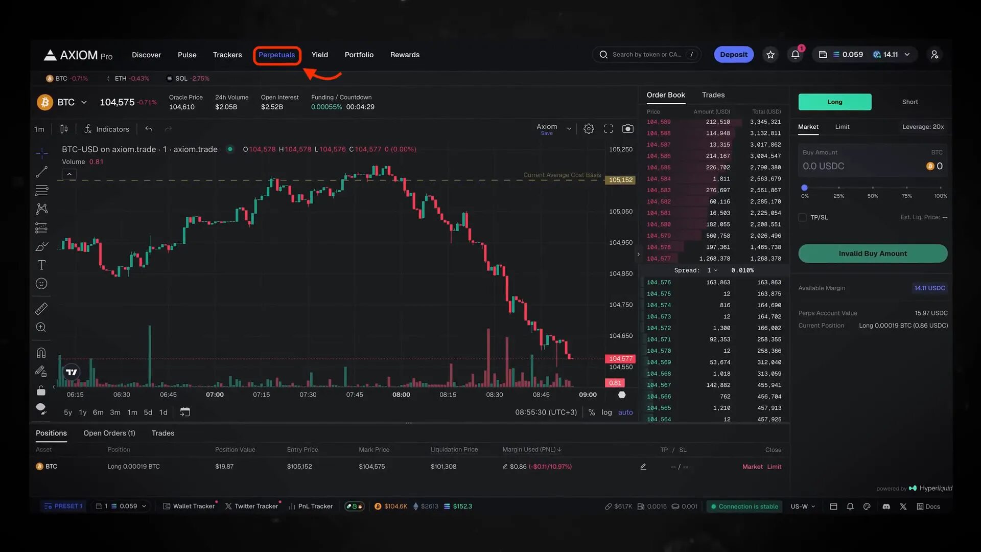Click the Deposit button
Viewport: 981px width, 552px height.
[x=733, y=54]
